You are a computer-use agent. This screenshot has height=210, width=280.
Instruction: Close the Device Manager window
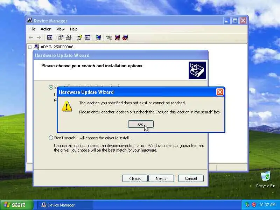click(243, 21)
